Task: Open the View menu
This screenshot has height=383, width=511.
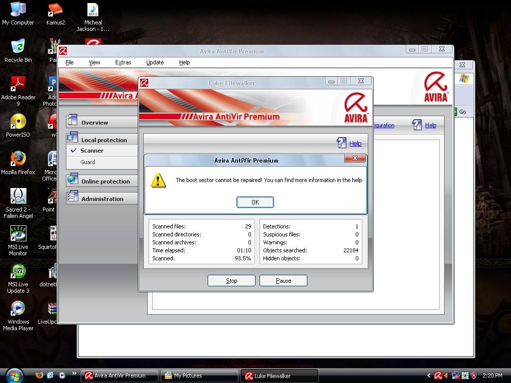Action: tap(94, 62)
